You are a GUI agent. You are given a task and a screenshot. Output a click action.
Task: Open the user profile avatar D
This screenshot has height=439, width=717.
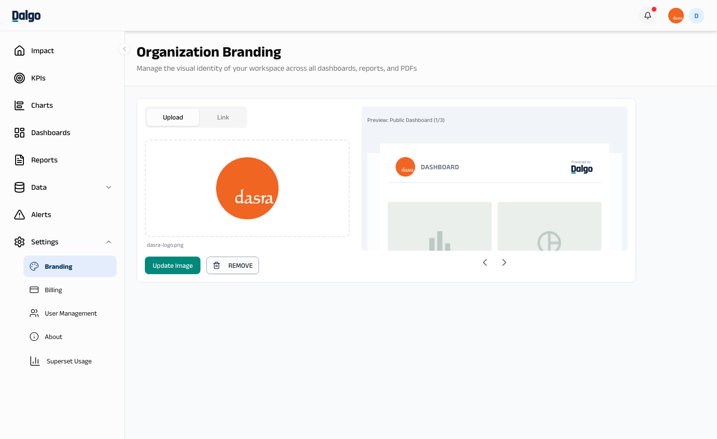pyautogui.click(x=697, y=16)
